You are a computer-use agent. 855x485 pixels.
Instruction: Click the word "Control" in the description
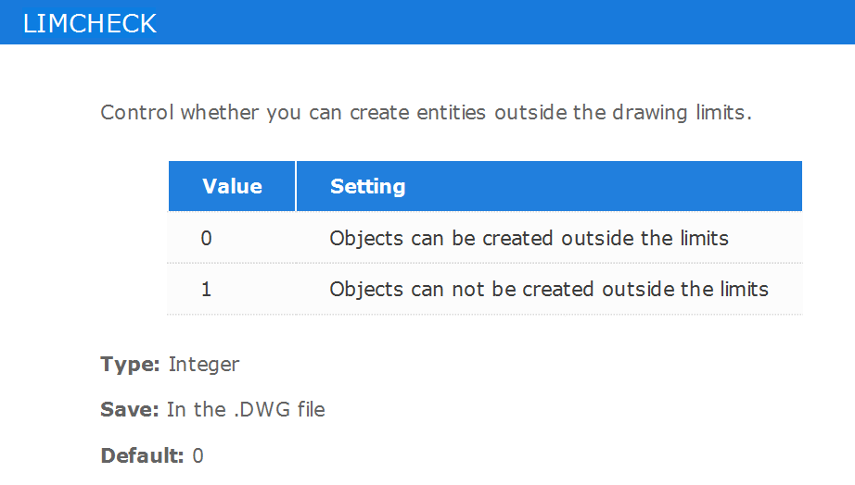point(137,112)
